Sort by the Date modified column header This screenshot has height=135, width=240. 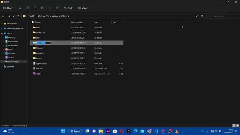click(77, 22)
